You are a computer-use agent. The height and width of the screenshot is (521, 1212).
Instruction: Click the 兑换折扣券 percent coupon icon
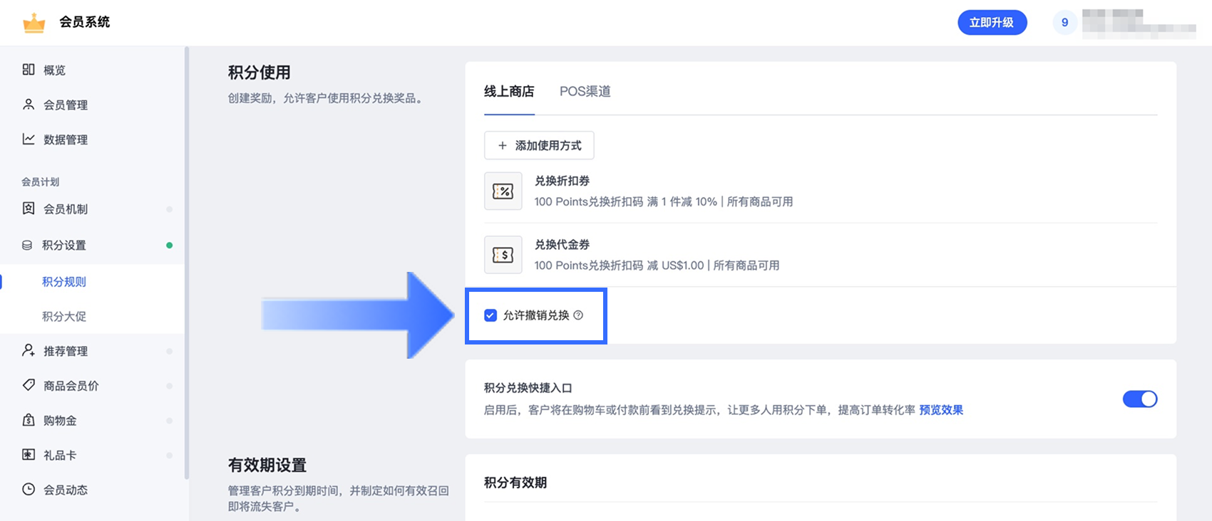click(503, 191)
